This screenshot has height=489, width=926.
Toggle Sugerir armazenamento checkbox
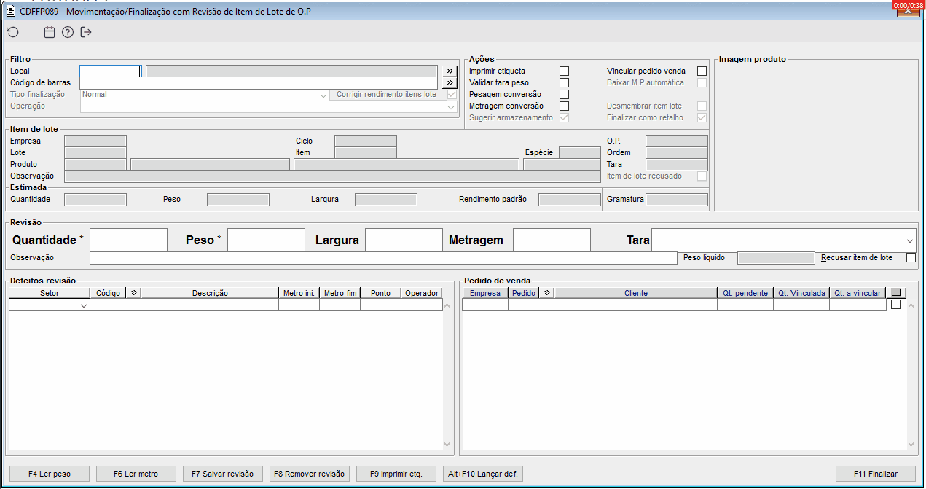click(564, 117)
